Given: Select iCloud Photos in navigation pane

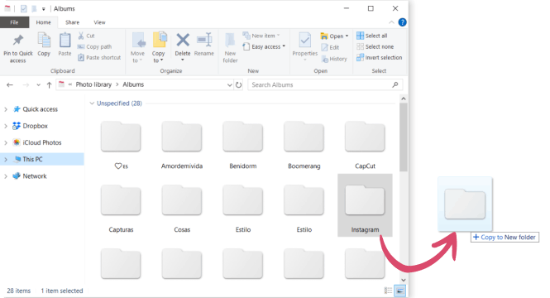Looking at the screenshot, I should pos(41,143).
